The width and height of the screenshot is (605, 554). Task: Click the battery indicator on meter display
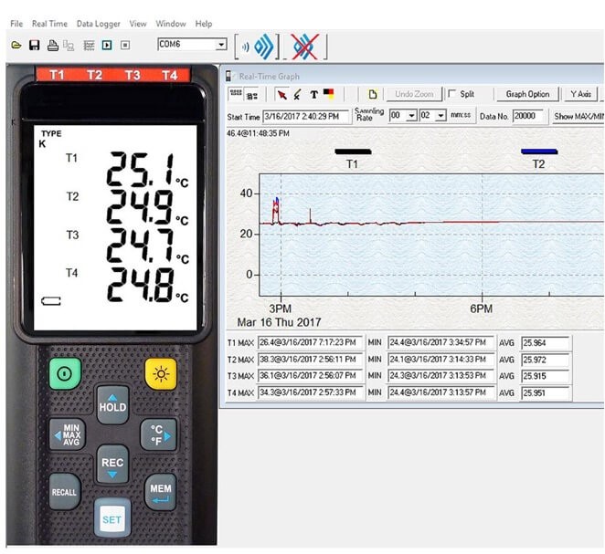[51, 300]
